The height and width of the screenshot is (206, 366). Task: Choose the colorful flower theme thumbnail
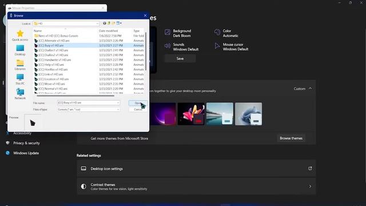pyautogui.click(x=191, y=114)
